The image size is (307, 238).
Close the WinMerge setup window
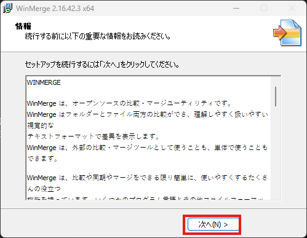tap(292, 8)
